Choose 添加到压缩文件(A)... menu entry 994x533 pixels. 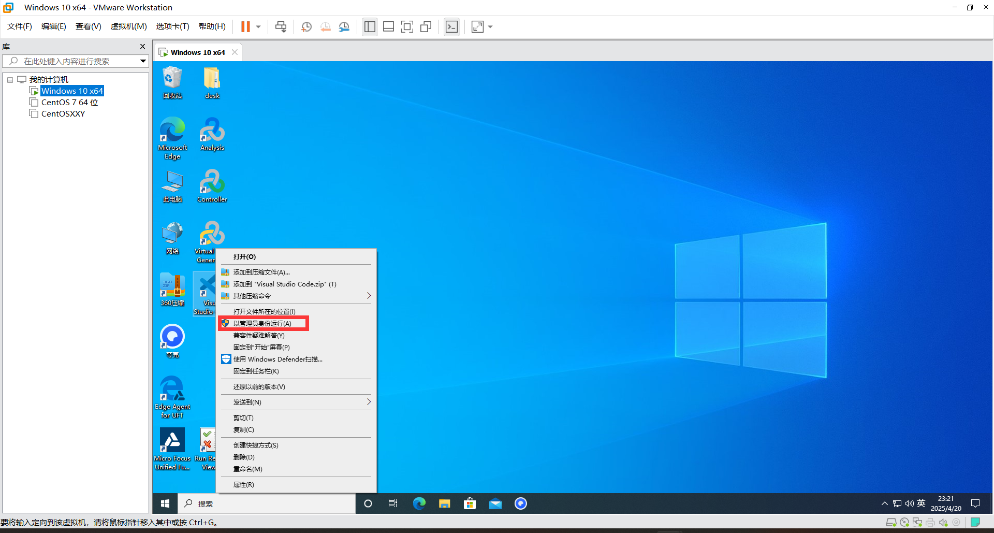coord(296,272)
